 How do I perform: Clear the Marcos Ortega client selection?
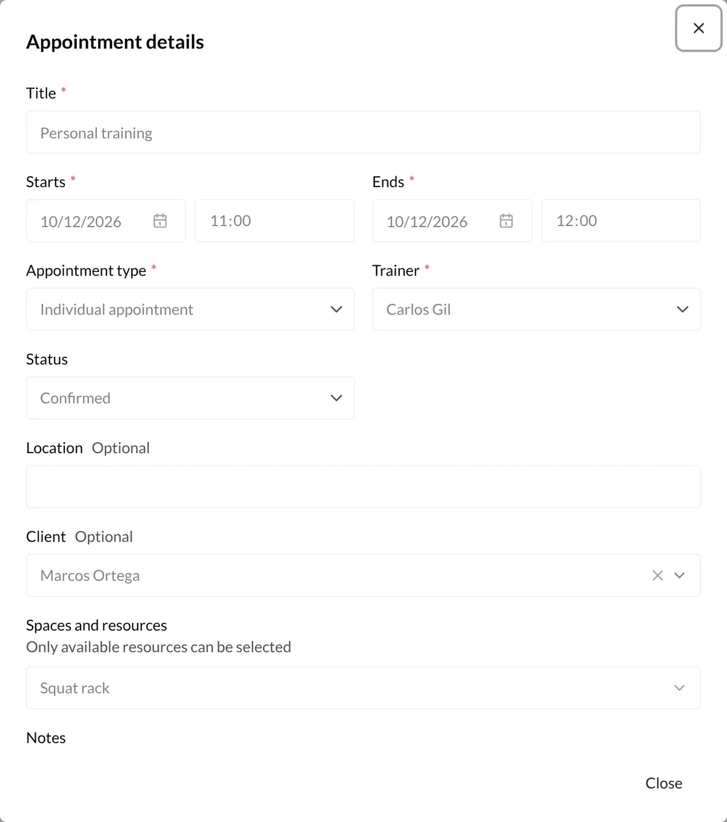pos(657,575)
